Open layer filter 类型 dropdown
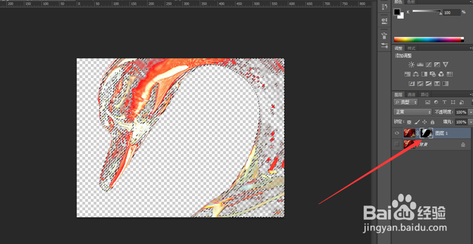Viewport: 473px width, 244px height. [406, 102]
